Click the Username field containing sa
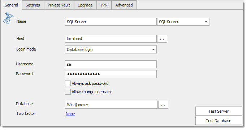 pos(111,64)
